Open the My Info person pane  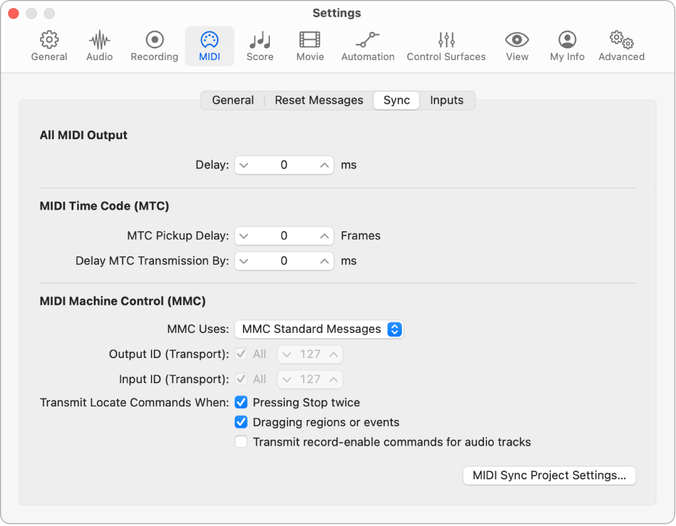pos(567,46)
